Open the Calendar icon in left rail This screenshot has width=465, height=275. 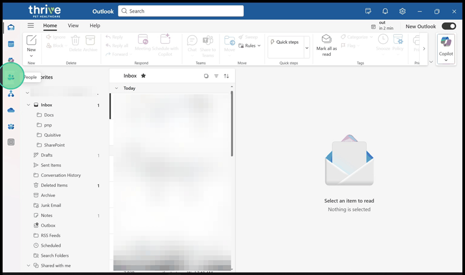coord(11,44)
